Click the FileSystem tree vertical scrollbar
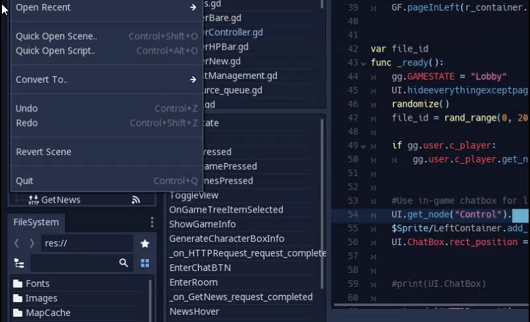 click(150, 300)
